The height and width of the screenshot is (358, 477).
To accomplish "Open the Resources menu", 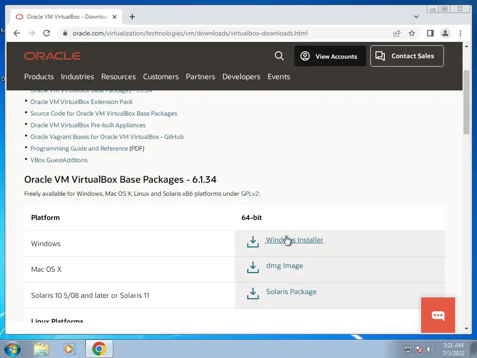I will pos(118,77).
